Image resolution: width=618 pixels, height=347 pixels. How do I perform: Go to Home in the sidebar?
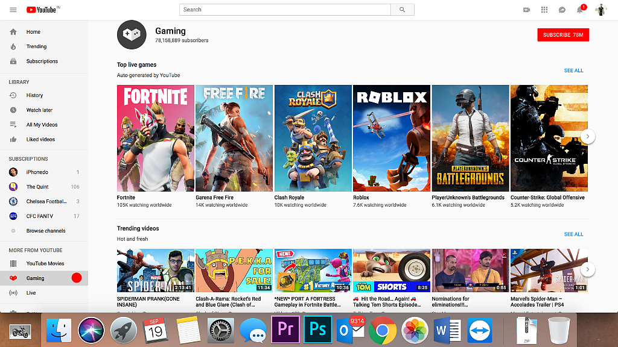44,32
